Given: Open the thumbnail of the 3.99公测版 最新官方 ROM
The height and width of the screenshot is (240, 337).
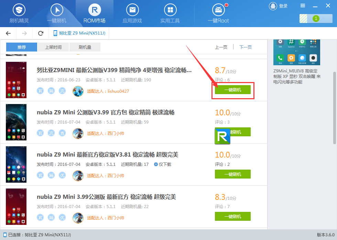Looking at the screenshot, I should [x=16, y=207].
